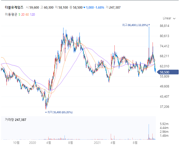Click the 120-day moving average label
This screenshot has width=180, height=148.
tap(32, 15)
